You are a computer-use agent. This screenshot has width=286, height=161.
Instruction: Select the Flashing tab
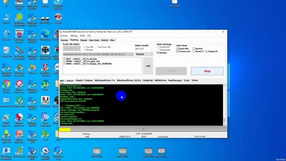tap(74, 40)
